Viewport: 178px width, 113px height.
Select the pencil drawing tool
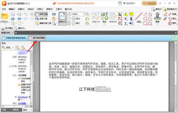click(x=165, y=14)
